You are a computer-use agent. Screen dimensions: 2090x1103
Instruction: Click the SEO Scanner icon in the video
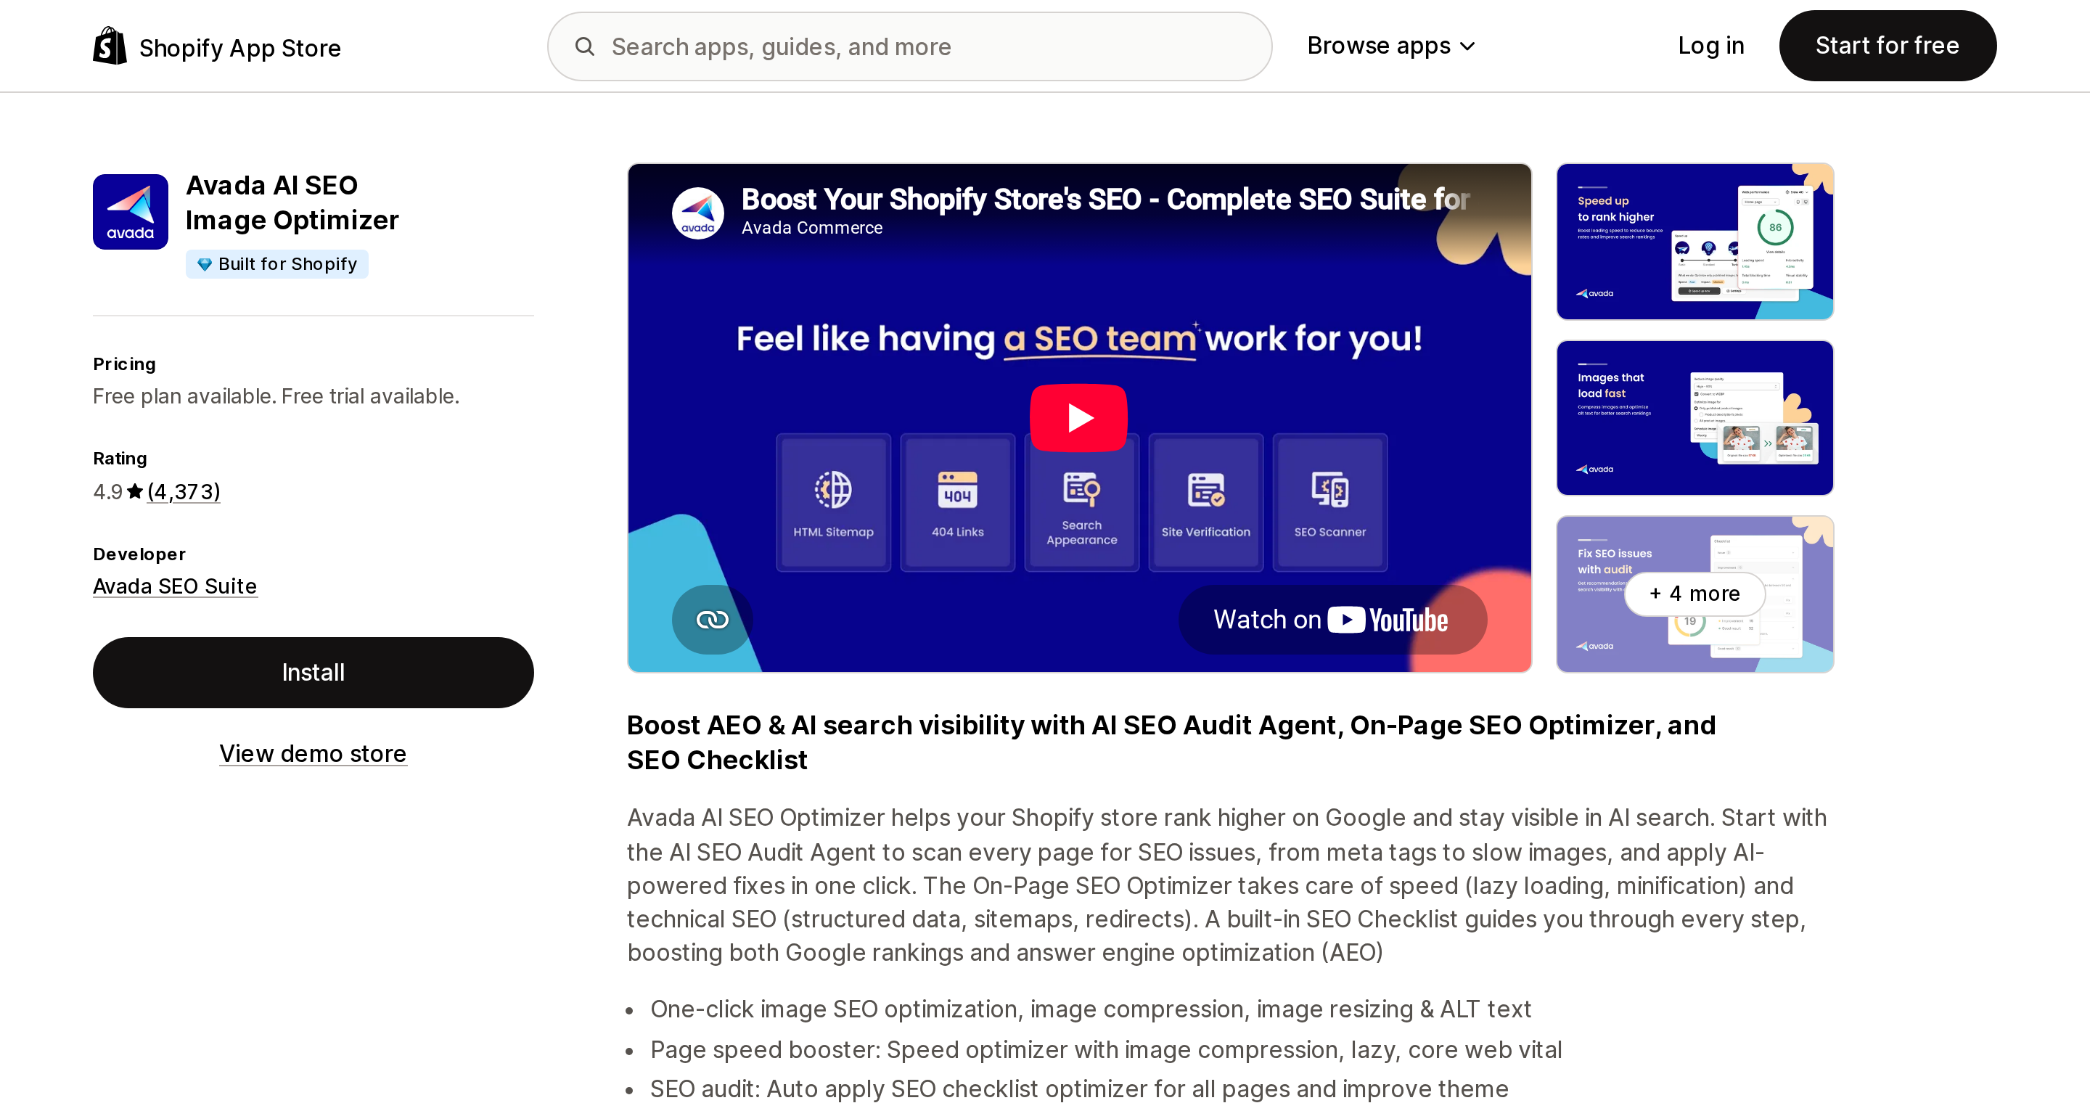click(1329, 489)
